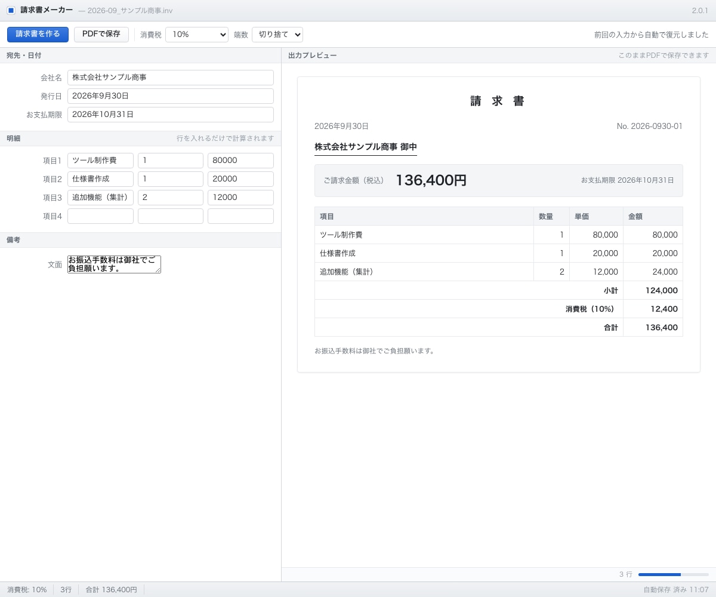Click the 請求書 title in preview

498,101
